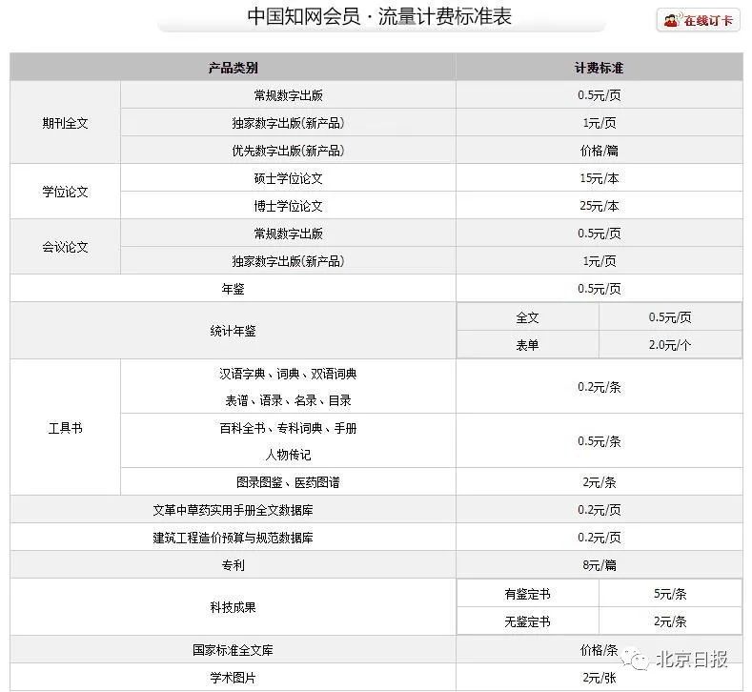Image resolution: width=752 pixels, height=692 pixels.
Task: Click the 专利 row label
Action: [233, 565]
